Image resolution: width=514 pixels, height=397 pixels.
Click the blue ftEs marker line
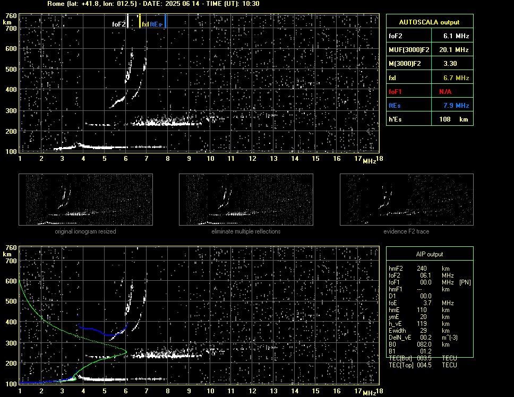[166, 21]
